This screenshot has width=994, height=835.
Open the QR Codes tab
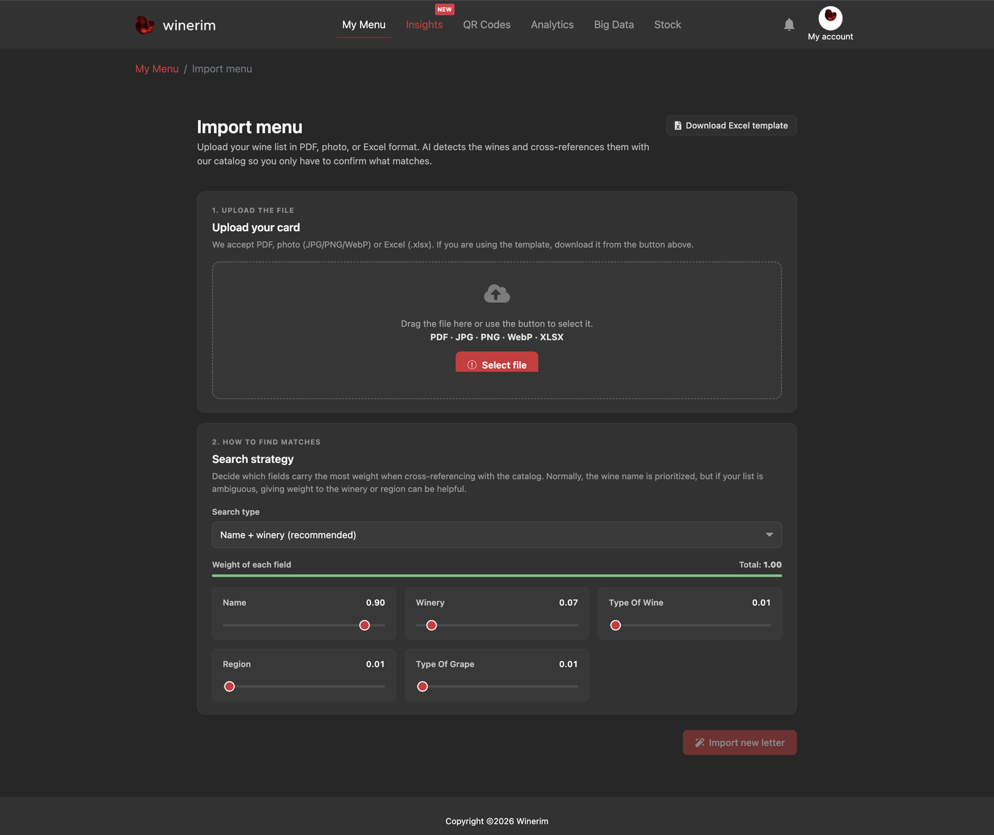tap(486, 25)
